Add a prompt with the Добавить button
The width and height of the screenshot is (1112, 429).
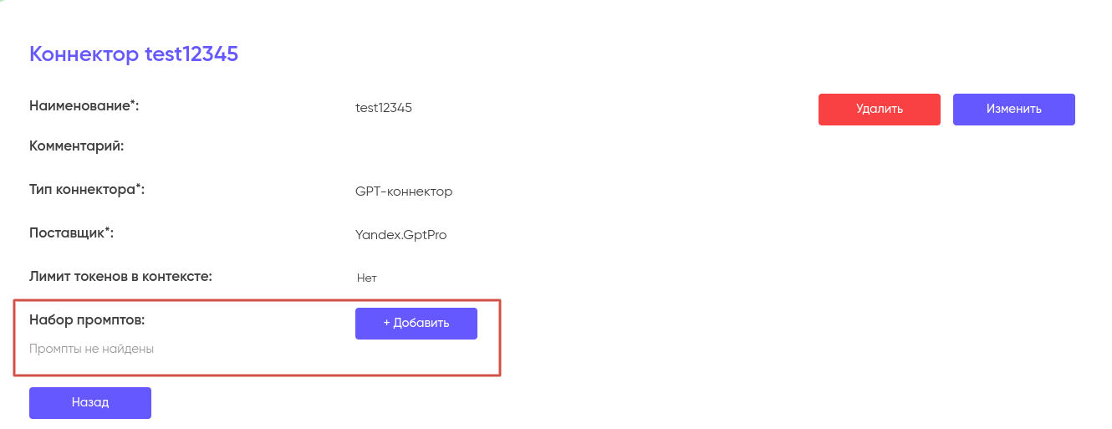click(x=416, y=324)
